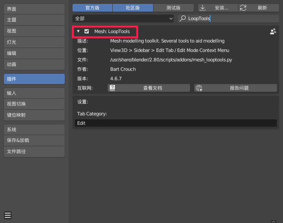Viewport: 283px width, 223px height.
Task: Toggle 官方版 support level filter
Action: 93,8
